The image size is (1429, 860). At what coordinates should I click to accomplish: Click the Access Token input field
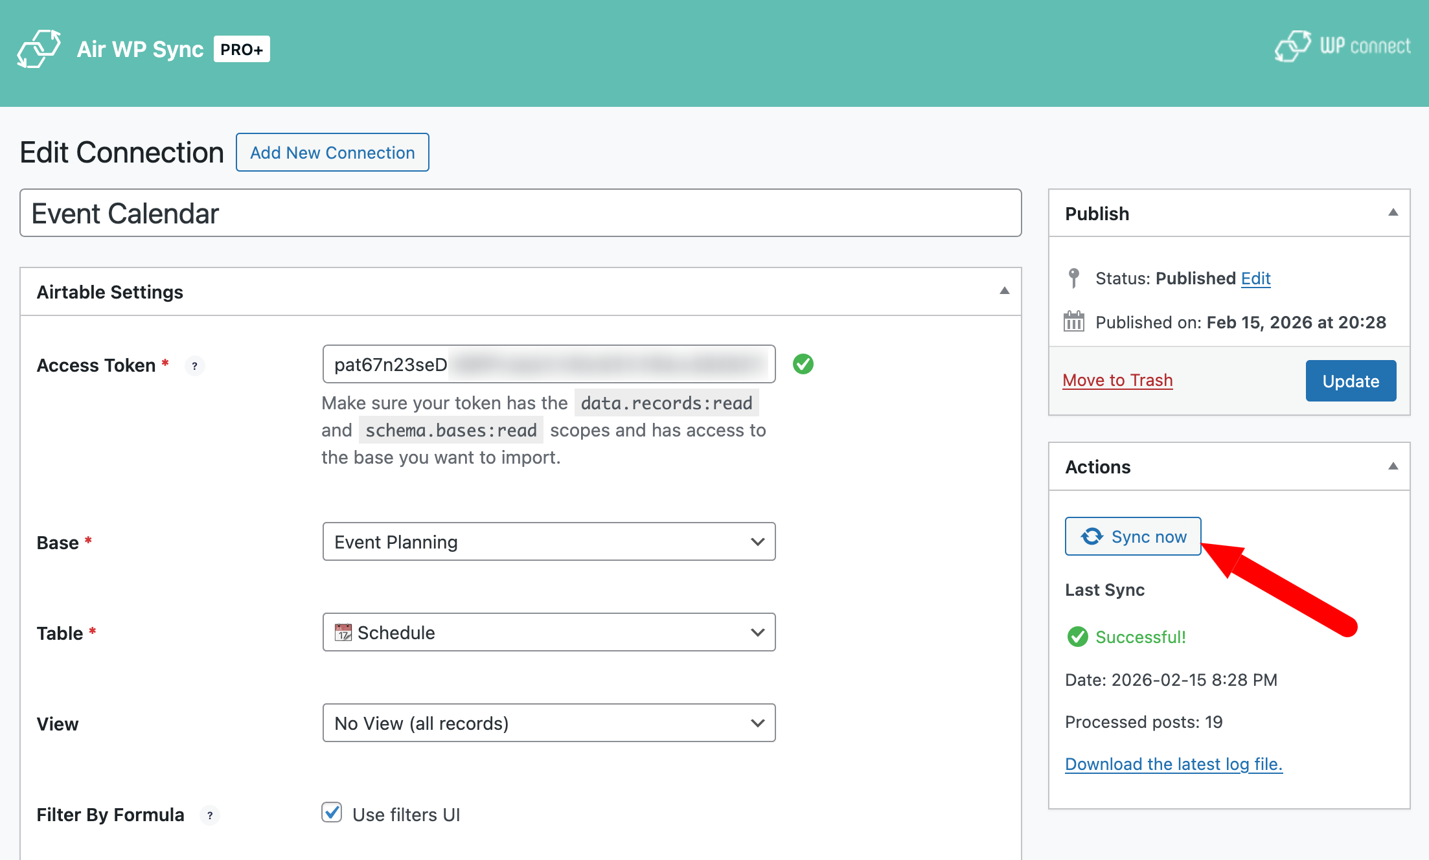click(x=549, y=364)
